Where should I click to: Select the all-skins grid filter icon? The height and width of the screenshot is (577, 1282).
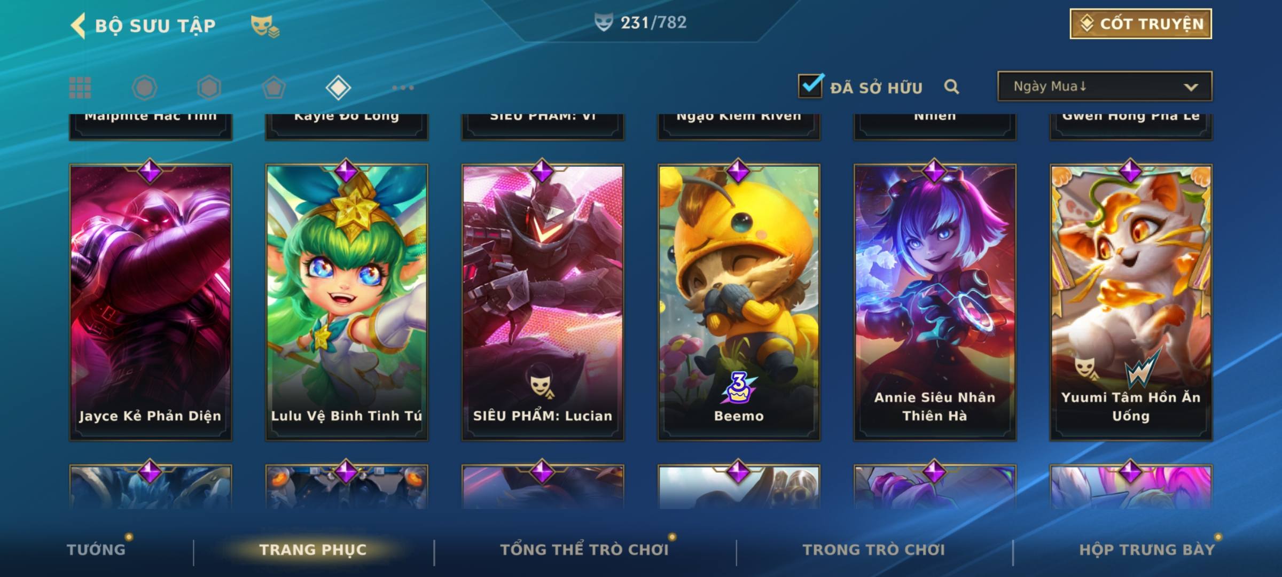(x=80, y=88)
